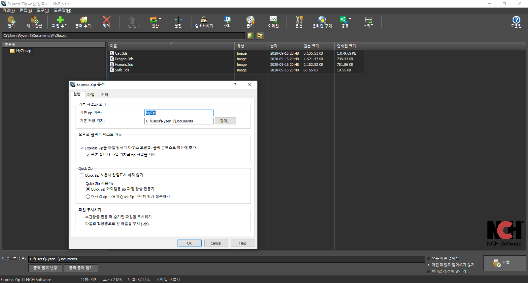Click the 분할 (Split) toolbar icon

click(178, 22)
